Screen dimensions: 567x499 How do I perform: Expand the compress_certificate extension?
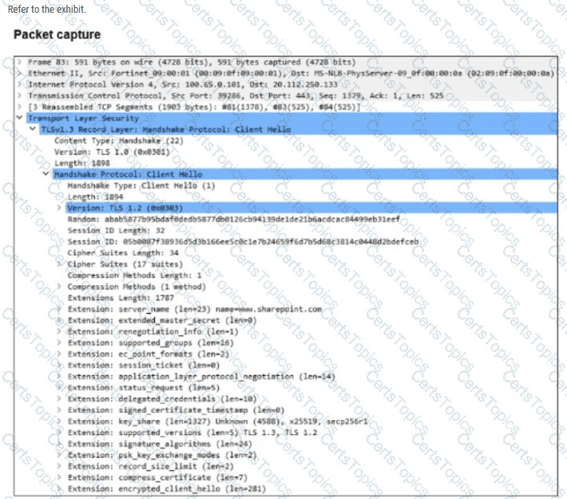pyautogui.click(x=59, y=477)
